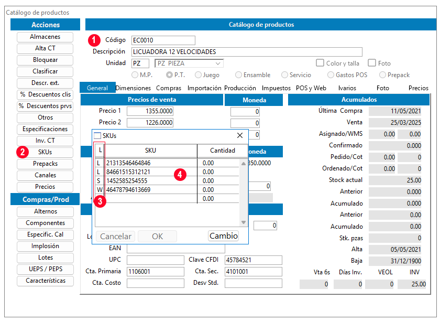Image resolution: width=440 pixels, height=321 pixels.
Task: Click the Precio 1 field
Action: click(x=150, y=111)
